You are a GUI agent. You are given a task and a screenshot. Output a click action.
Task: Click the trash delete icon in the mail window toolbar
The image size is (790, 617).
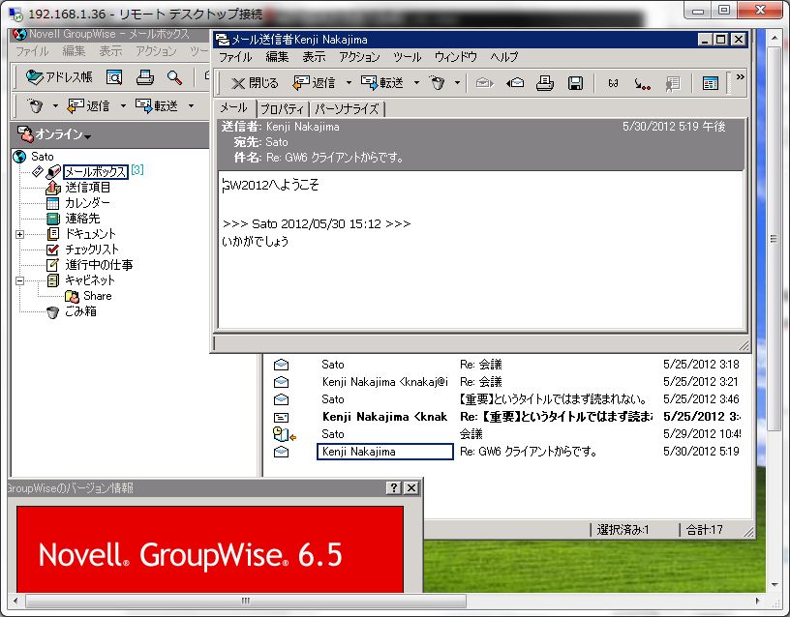tap(438, 83)
